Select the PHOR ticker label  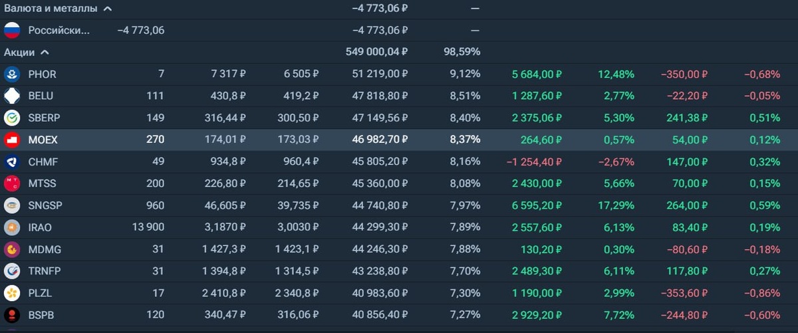tap(43, 74)
